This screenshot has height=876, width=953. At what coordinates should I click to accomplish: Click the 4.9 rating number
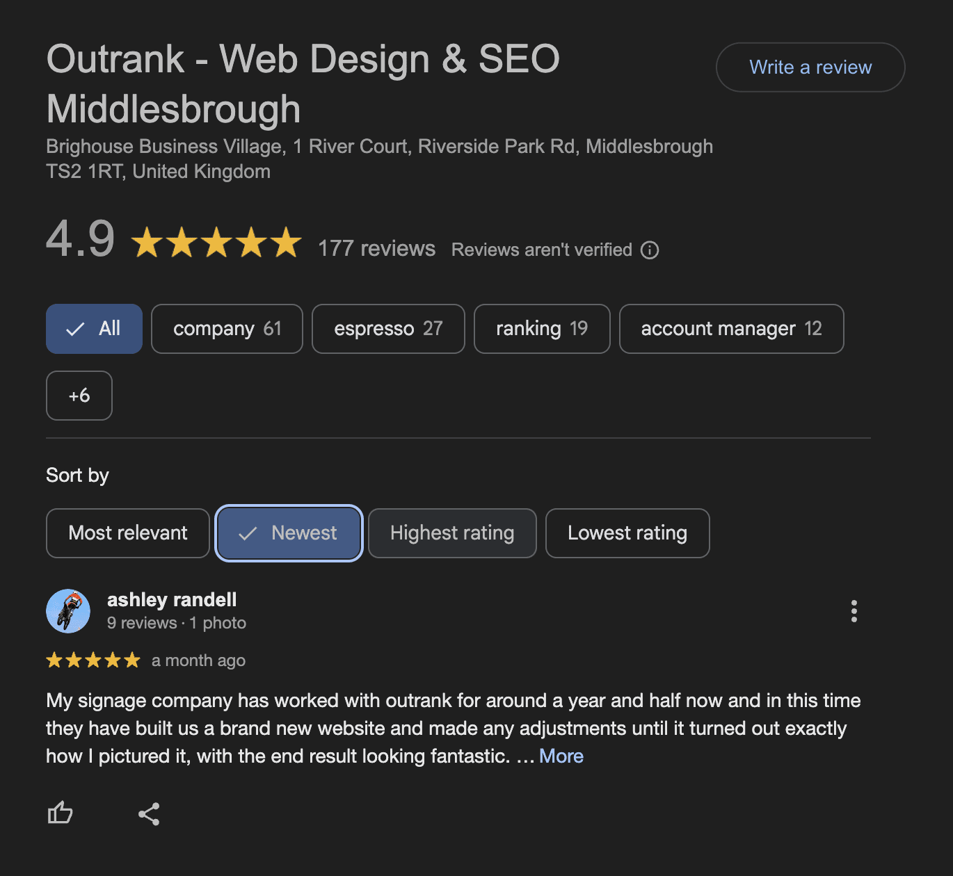click(80, 238)
